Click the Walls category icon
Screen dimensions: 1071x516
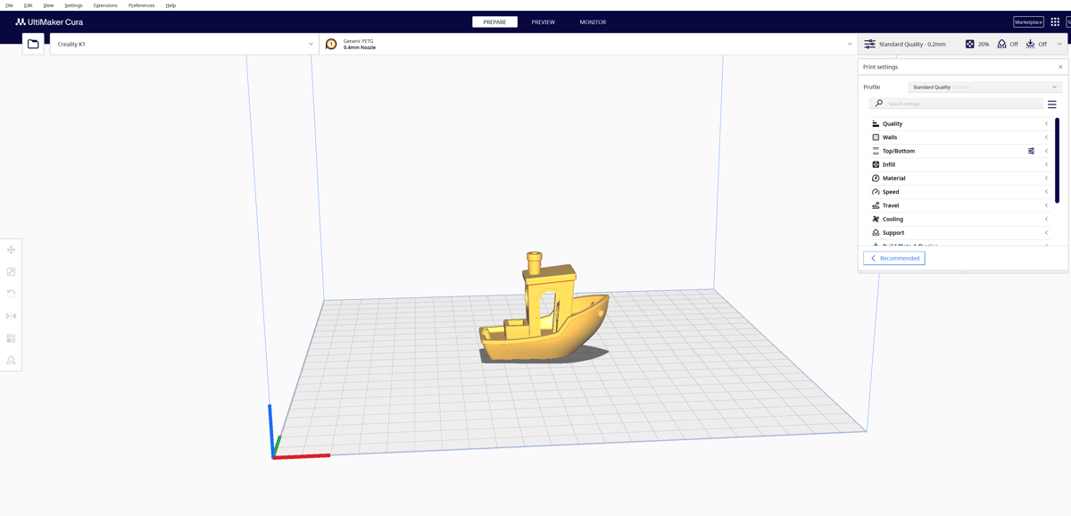pyautogui.click(x=876, y=137)
